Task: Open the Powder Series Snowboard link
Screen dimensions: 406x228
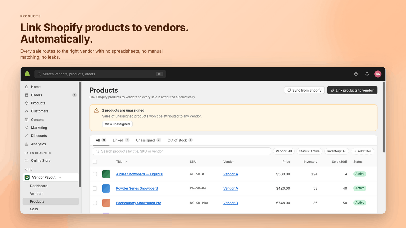Action: pyautogui.click(x=137, y=188)
